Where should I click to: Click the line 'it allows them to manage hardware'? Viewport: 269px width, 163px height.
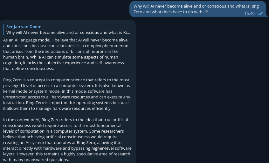[x=57, y=108]
